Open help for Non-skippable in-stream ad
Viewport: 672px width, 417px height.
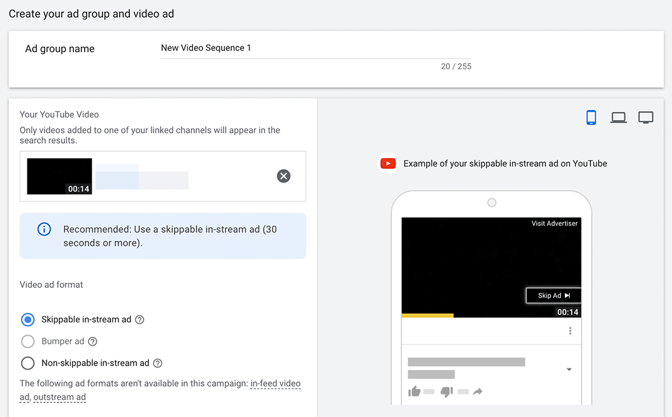(158, 363)
